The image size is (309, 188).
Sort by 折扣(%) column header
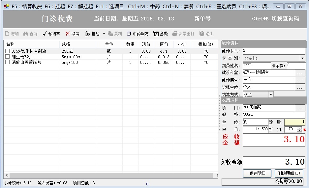coord(204,44)
